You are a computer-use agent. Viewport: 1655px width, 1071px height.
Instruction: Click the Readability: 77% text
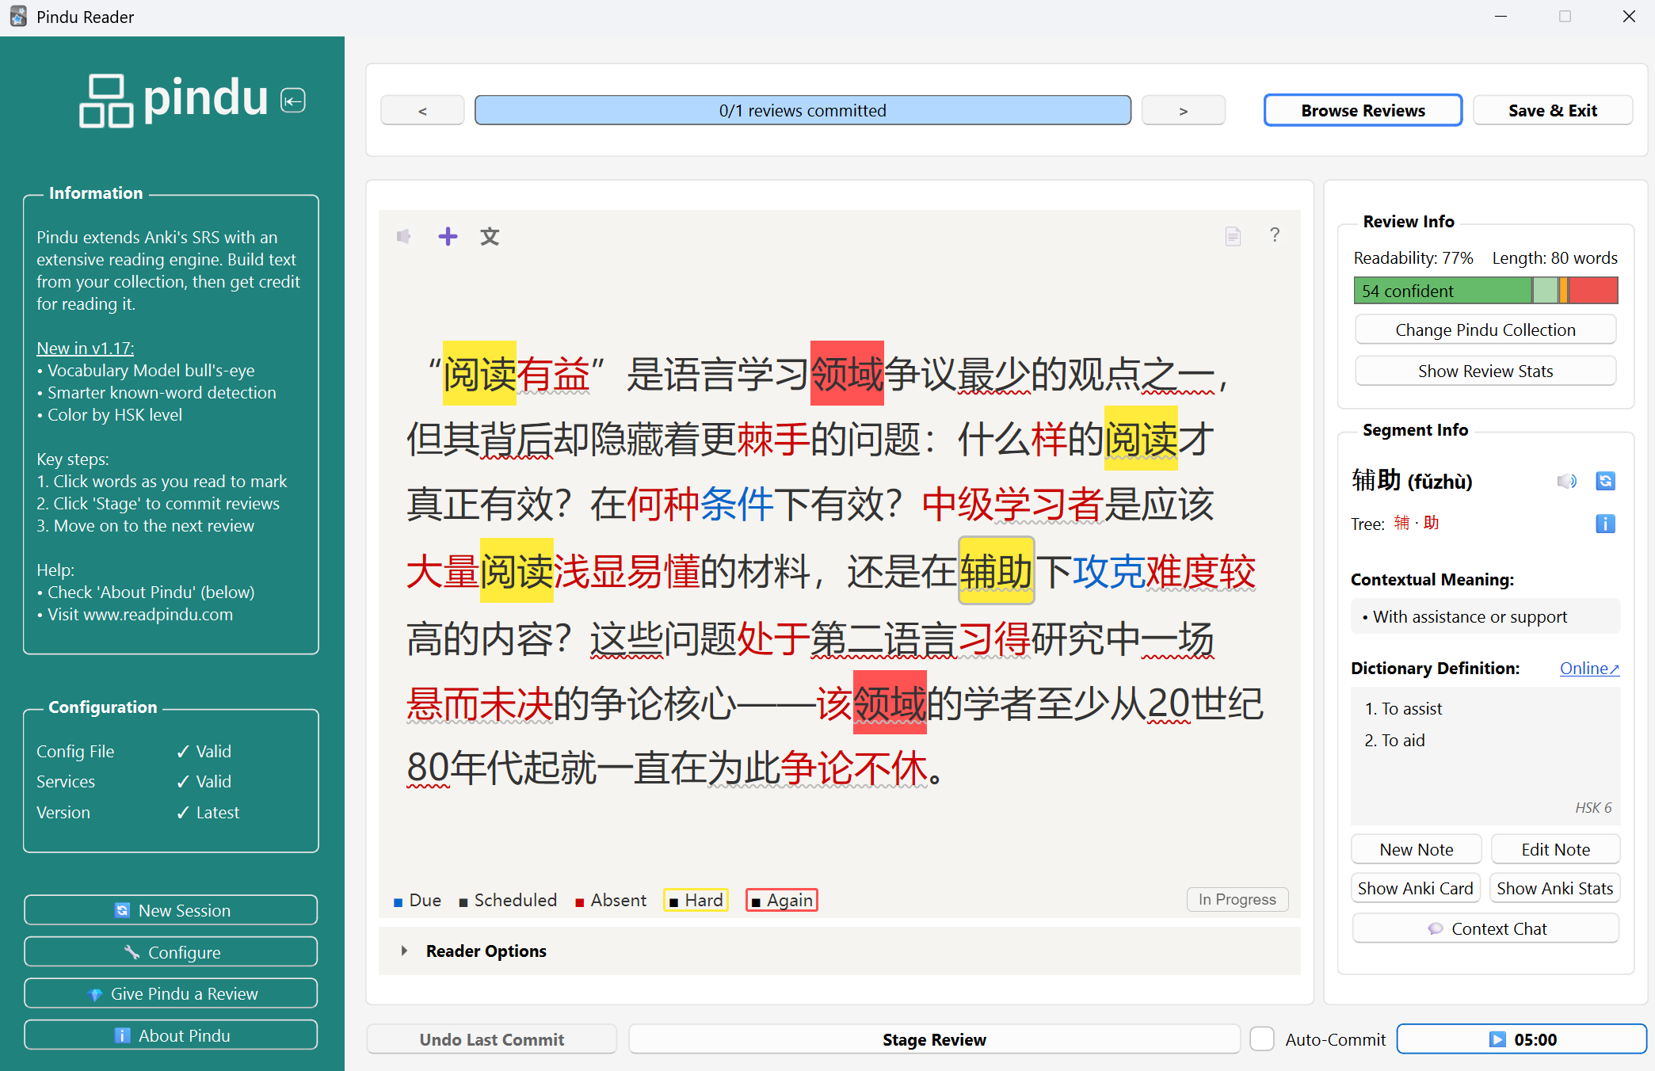coord(1413,258)
